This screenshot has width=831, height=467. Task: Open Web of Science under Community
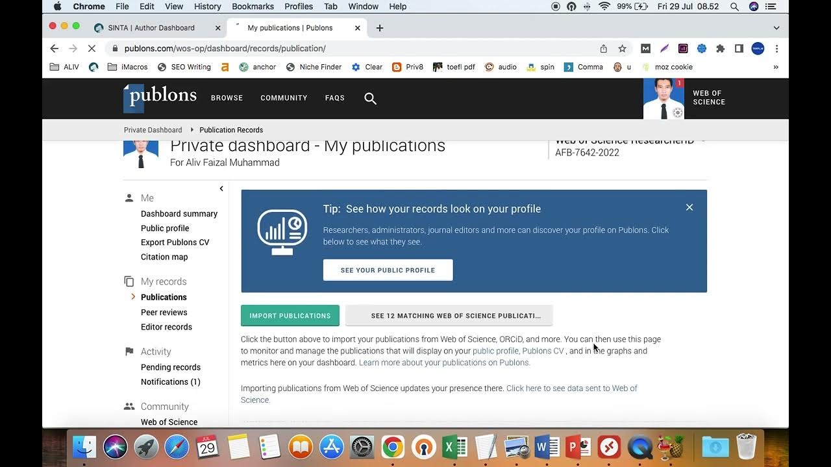(x=169, y=422)
